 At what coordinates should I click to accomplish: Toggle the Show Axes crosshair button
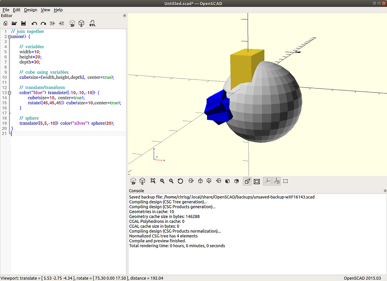tap(267, 181)
